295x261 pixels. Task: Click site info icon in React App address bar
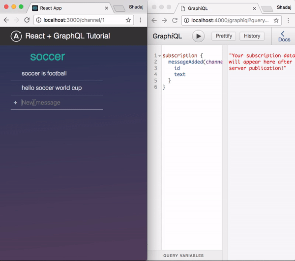pyautogui.click(x=38, y=20)
